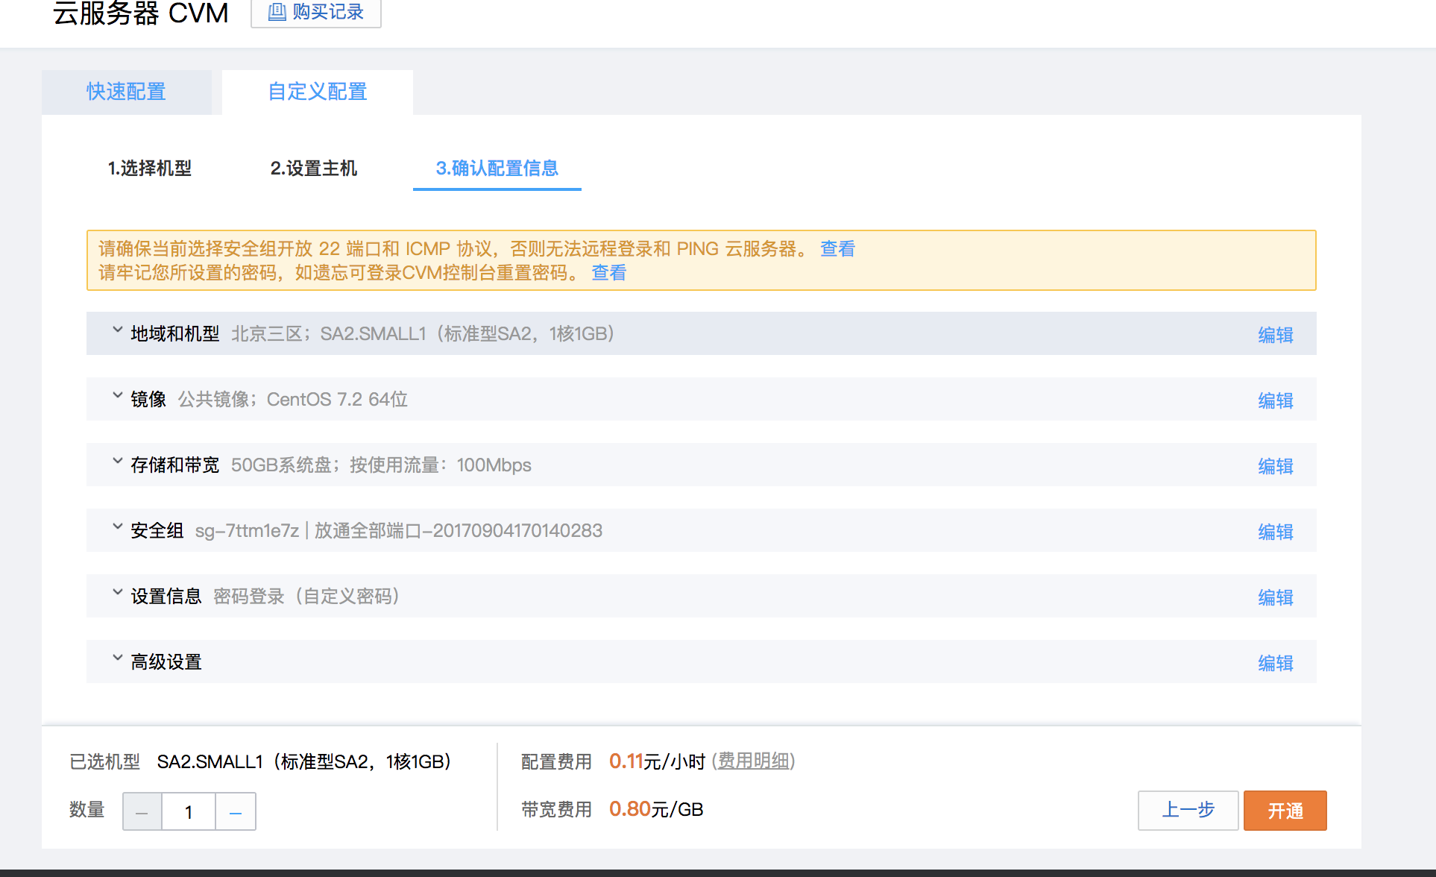
Task: Click 查看 link for security group notice
Action: [837, 249]
